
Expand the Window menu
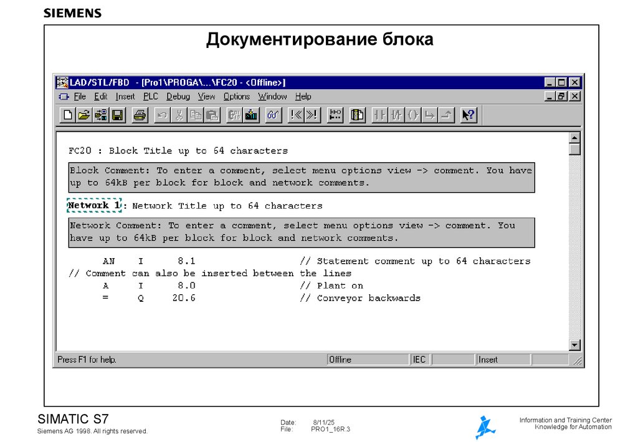coord(273,96)
